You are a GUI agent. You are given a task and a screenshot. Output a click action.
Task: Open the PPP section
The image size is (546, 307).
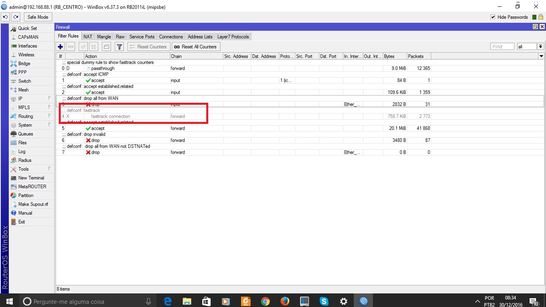tap(32, 72)
